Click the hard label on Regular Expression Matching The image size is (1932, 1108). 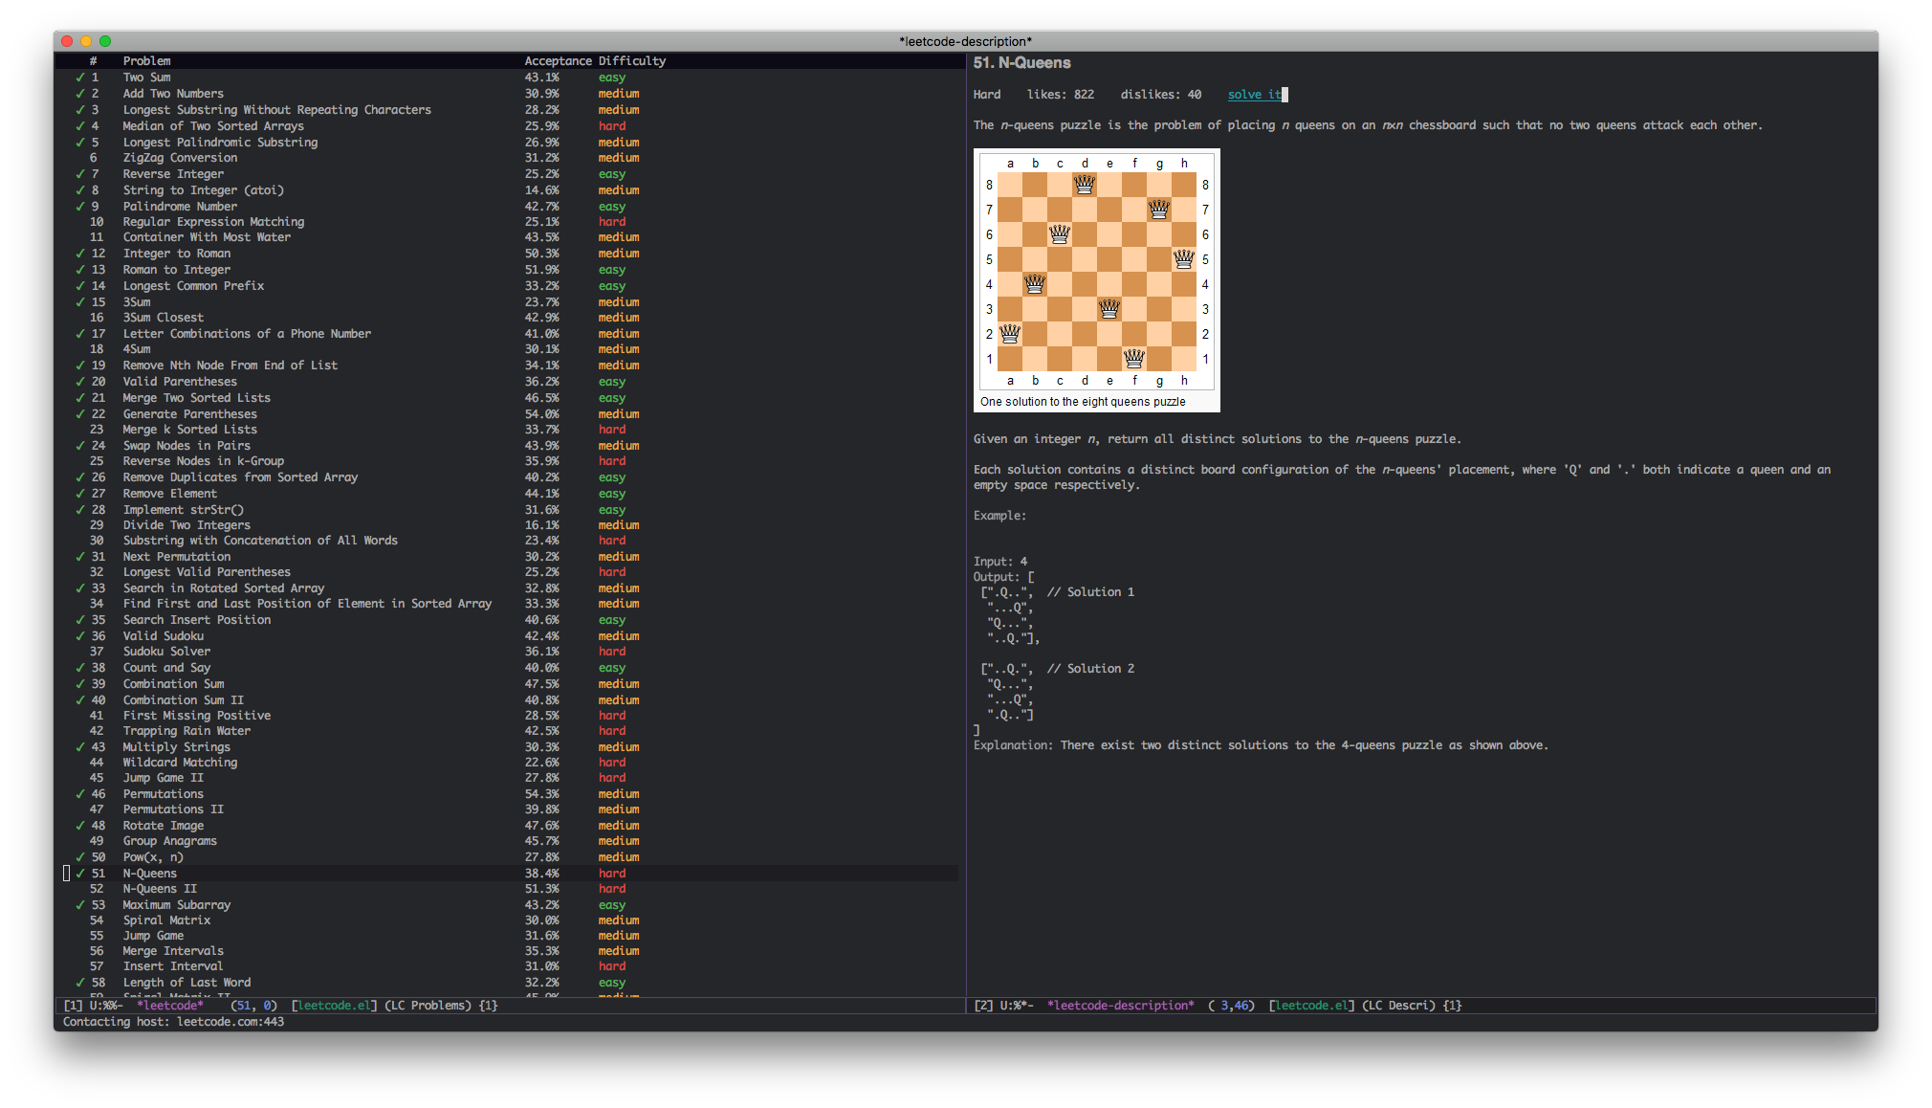tap(612, 222)
